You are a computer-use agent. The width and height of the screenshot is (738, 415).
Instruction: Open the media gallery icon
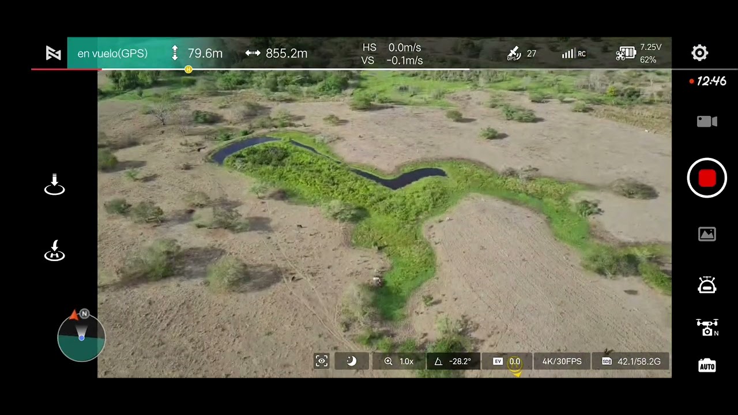pyautogui.click(x=707, y=234)
